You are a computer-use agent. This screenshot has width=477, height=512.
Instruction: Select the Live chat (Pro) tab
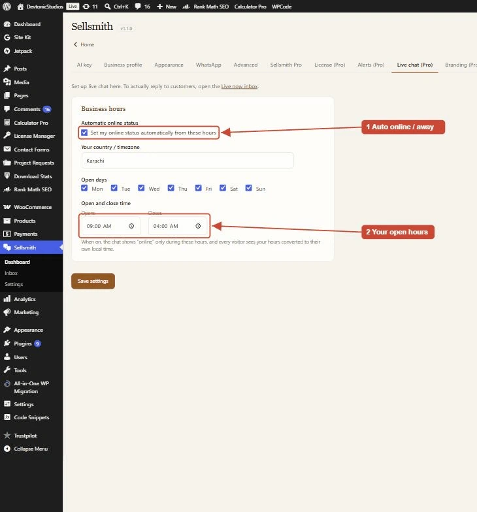(415, 65)
